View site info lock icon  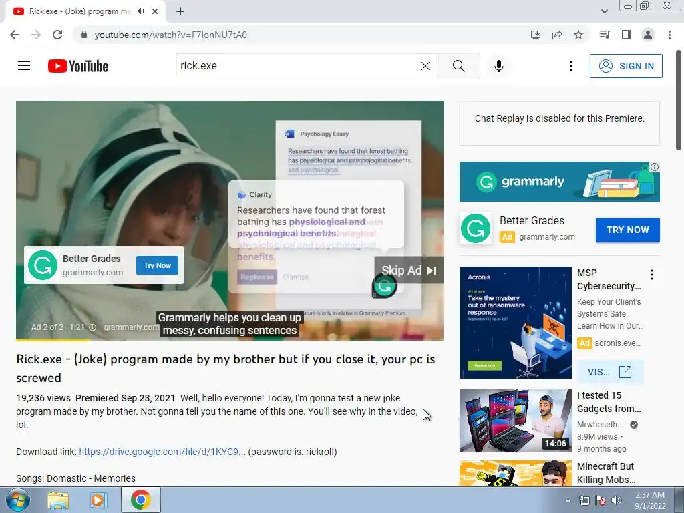pyautogui.click(x=83, y=35)
